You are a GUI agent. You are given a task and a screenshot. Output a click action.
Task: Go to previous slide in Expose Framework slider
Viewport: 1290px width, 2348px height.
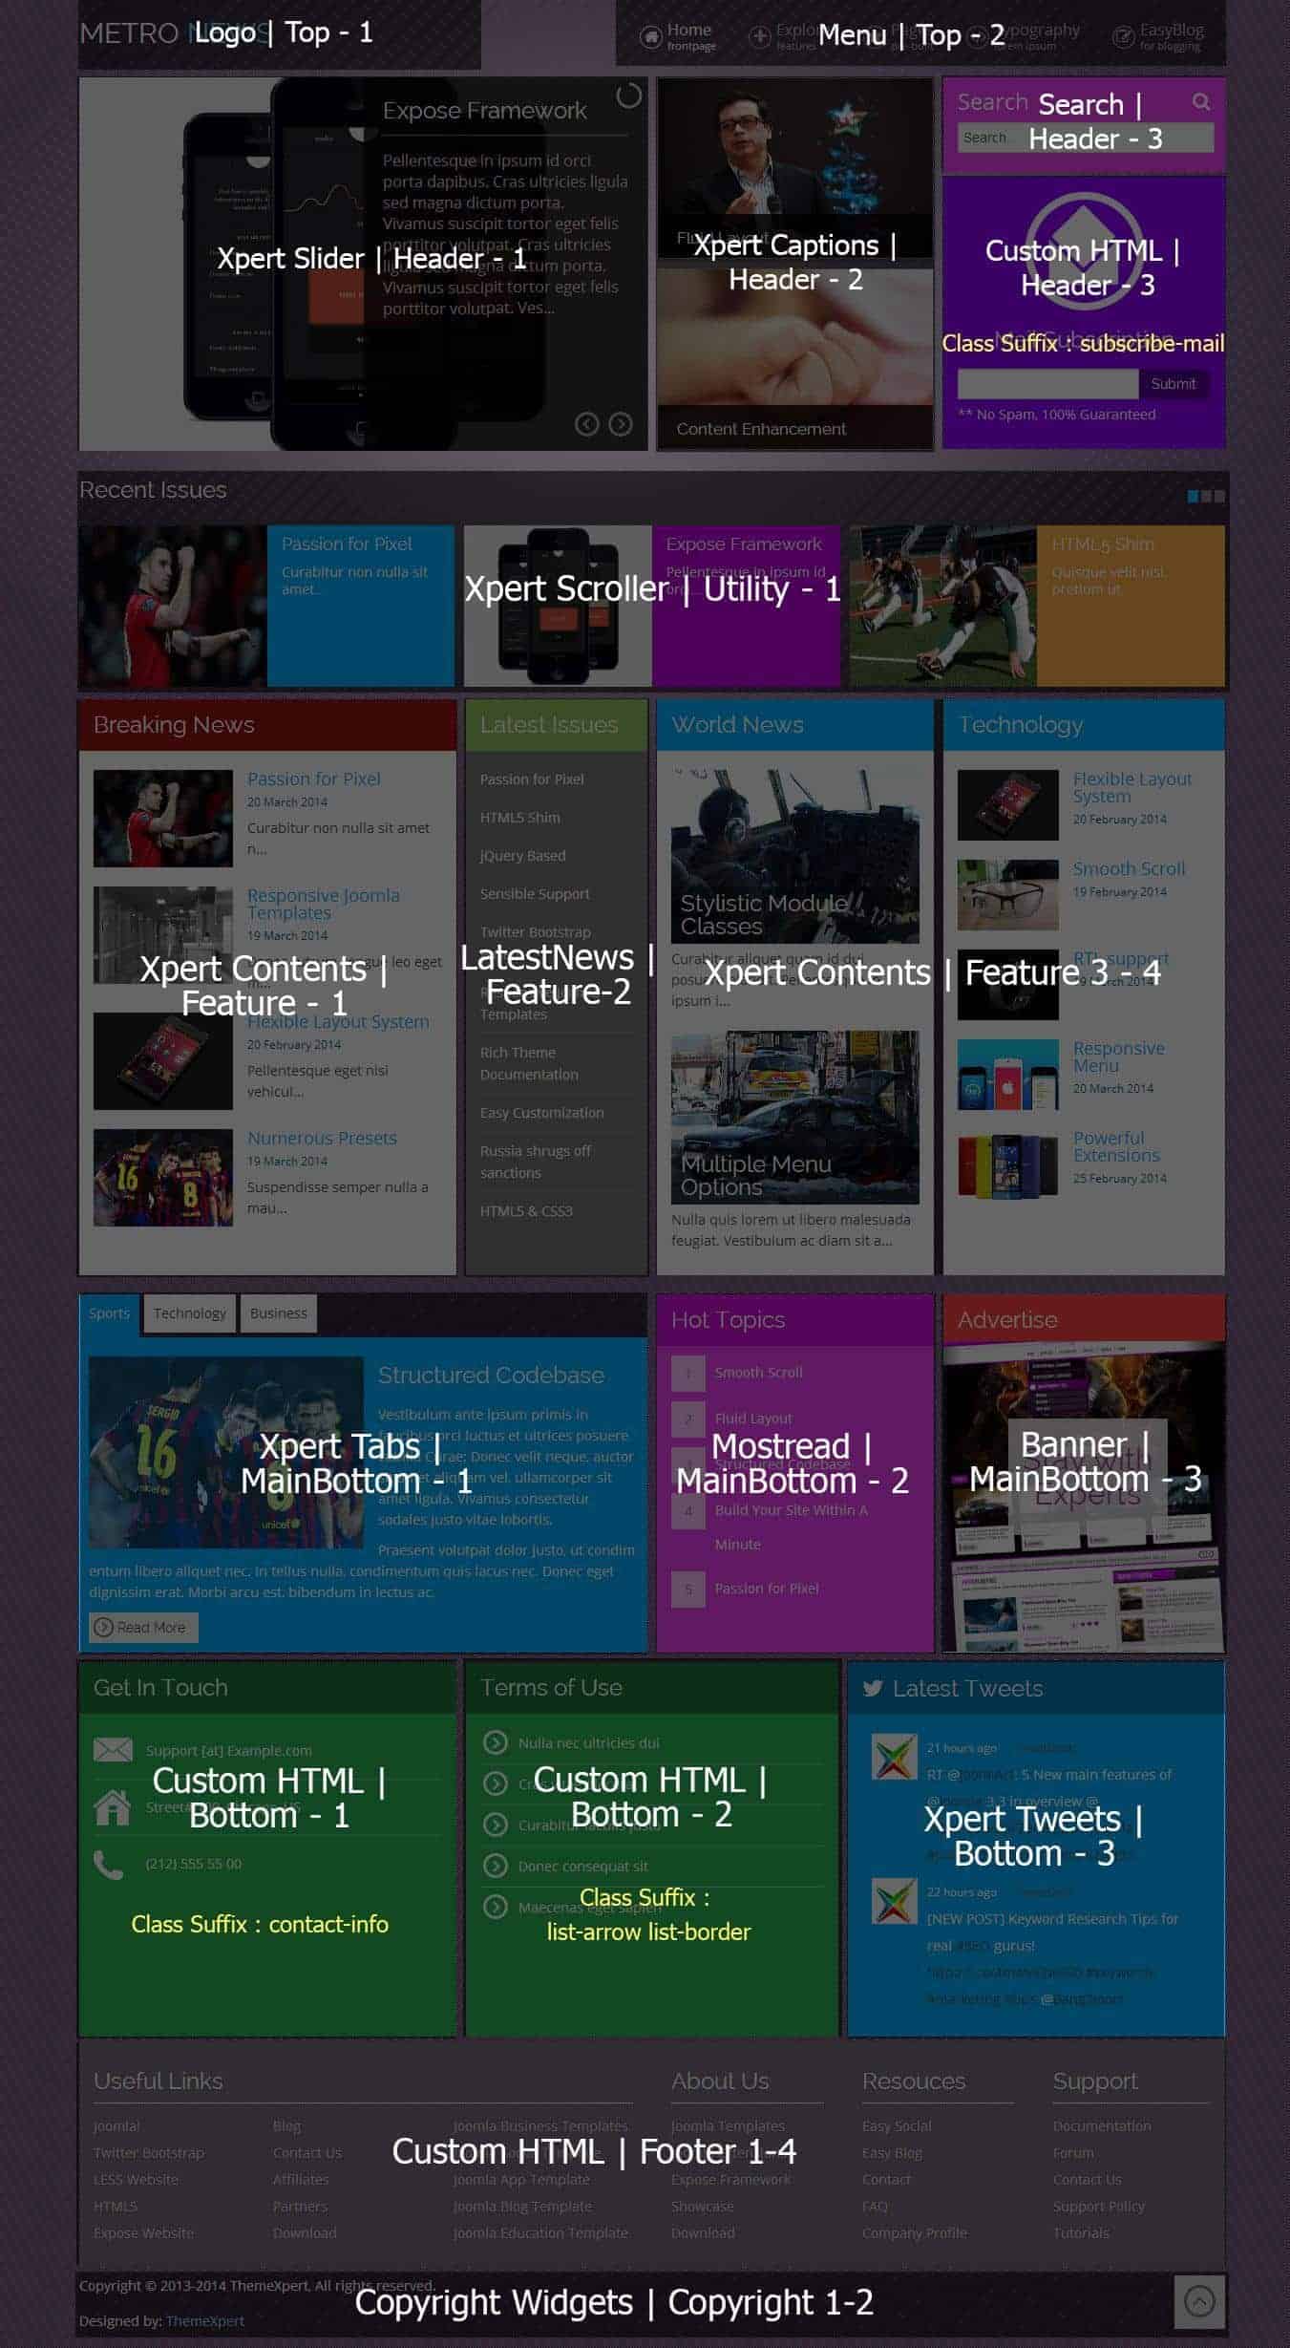[586, 424]
